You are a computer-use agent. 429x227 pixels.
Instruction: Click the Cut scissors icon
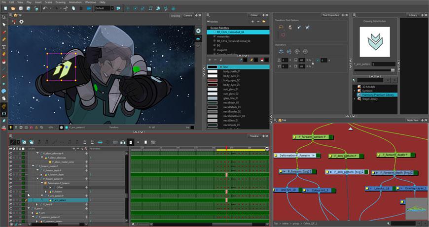click(x=66, y=8)
